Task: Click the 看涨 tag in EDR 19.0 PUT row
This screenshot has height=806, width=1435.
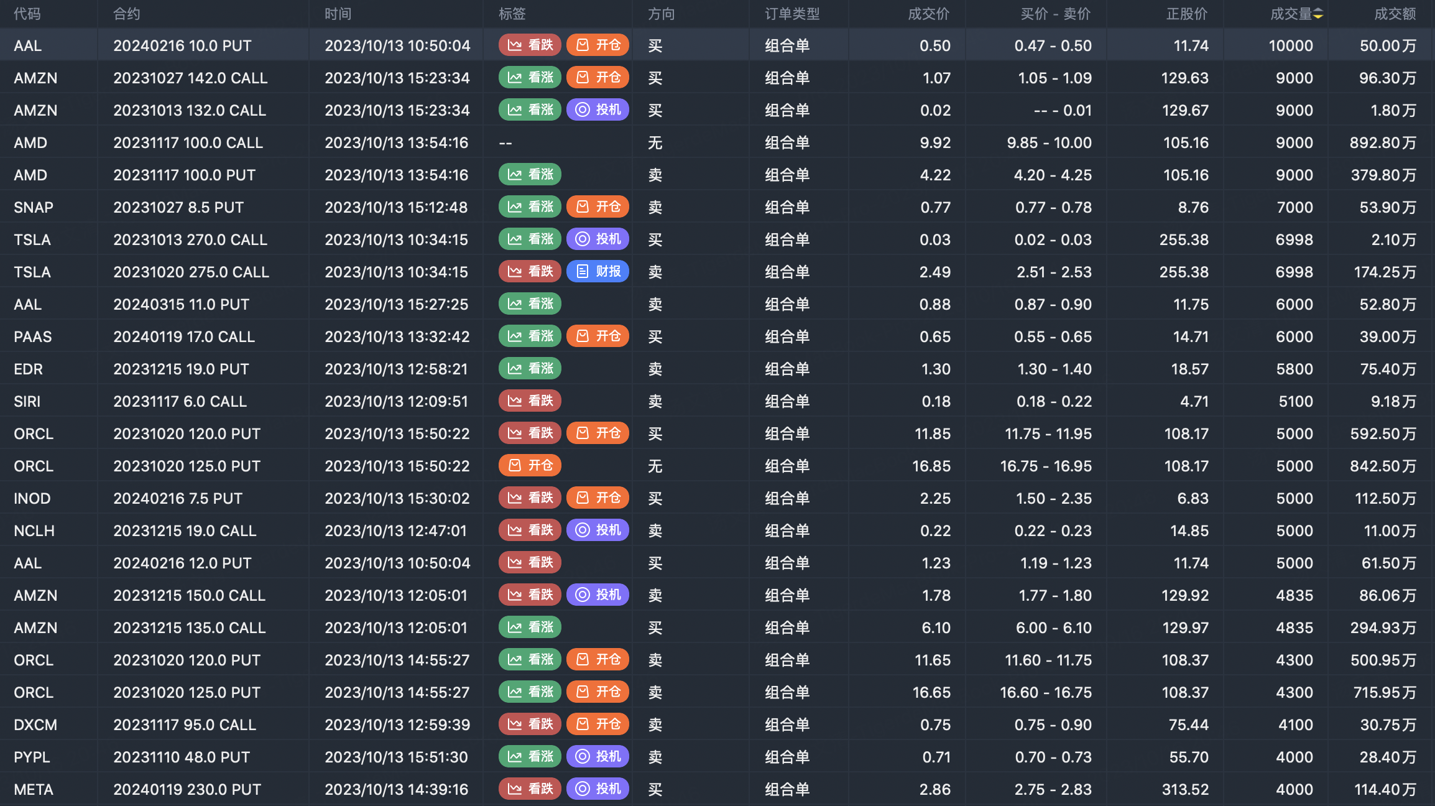Action: click(530, 368)
